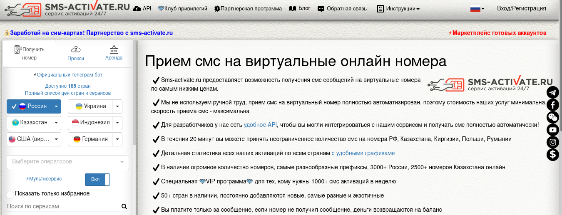Image resolution: width=562 pixels, height=215 pixels.
Task: Expand the Россия country dropdown arrow
Action: tap(56, 106)
